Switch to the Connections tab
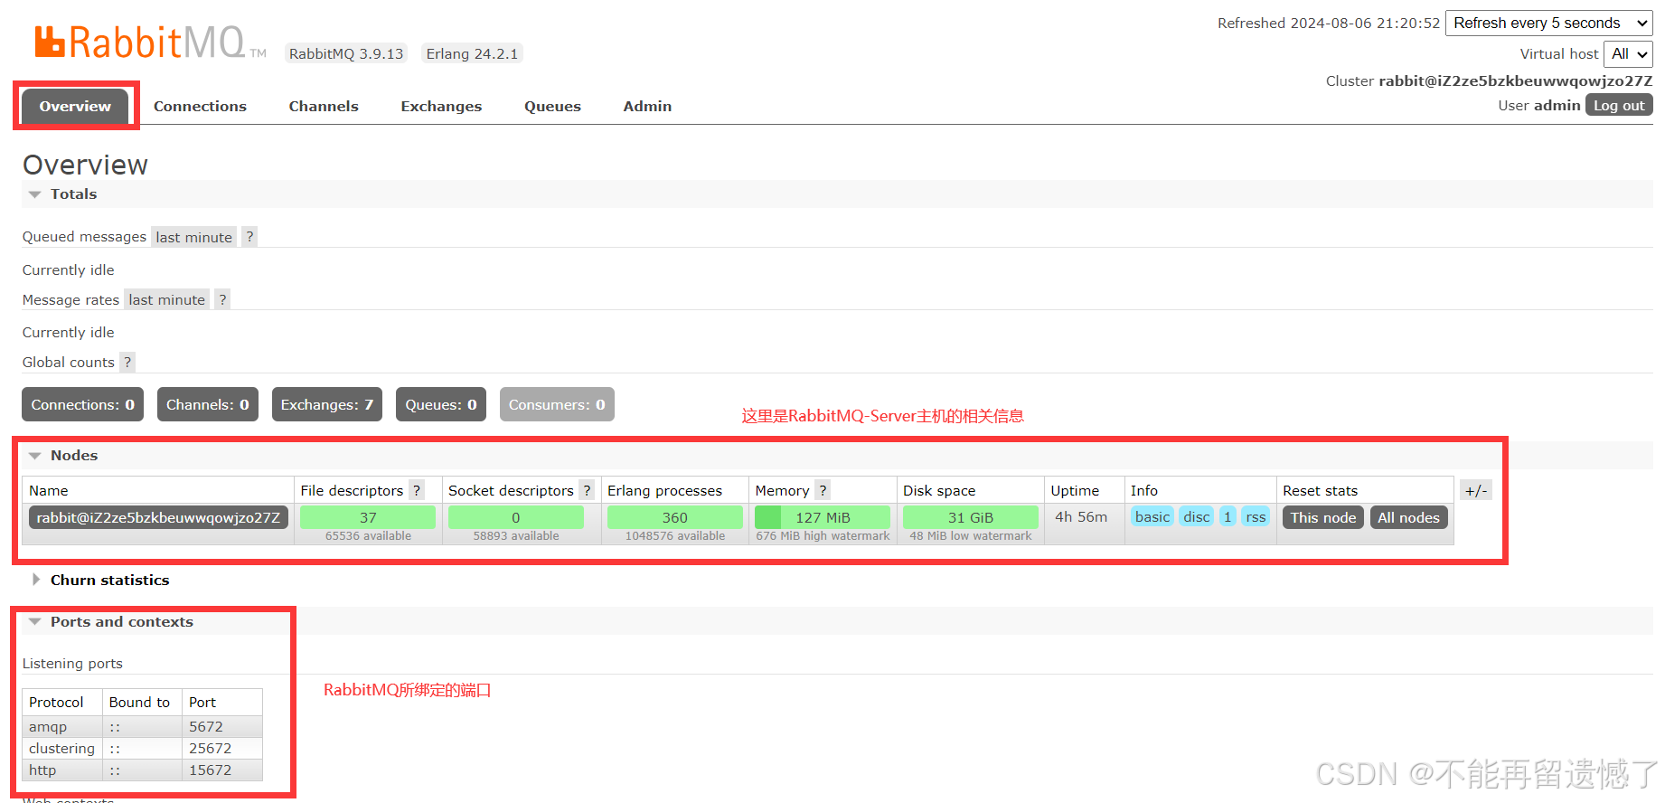The image size is (1665, 803). [x=200, y=106]
